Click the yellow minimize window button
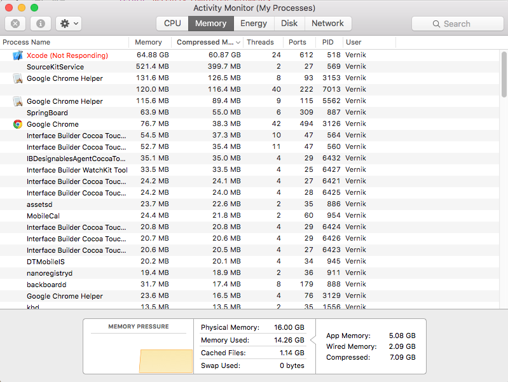 pyautogui.click(x=22, y=8)
